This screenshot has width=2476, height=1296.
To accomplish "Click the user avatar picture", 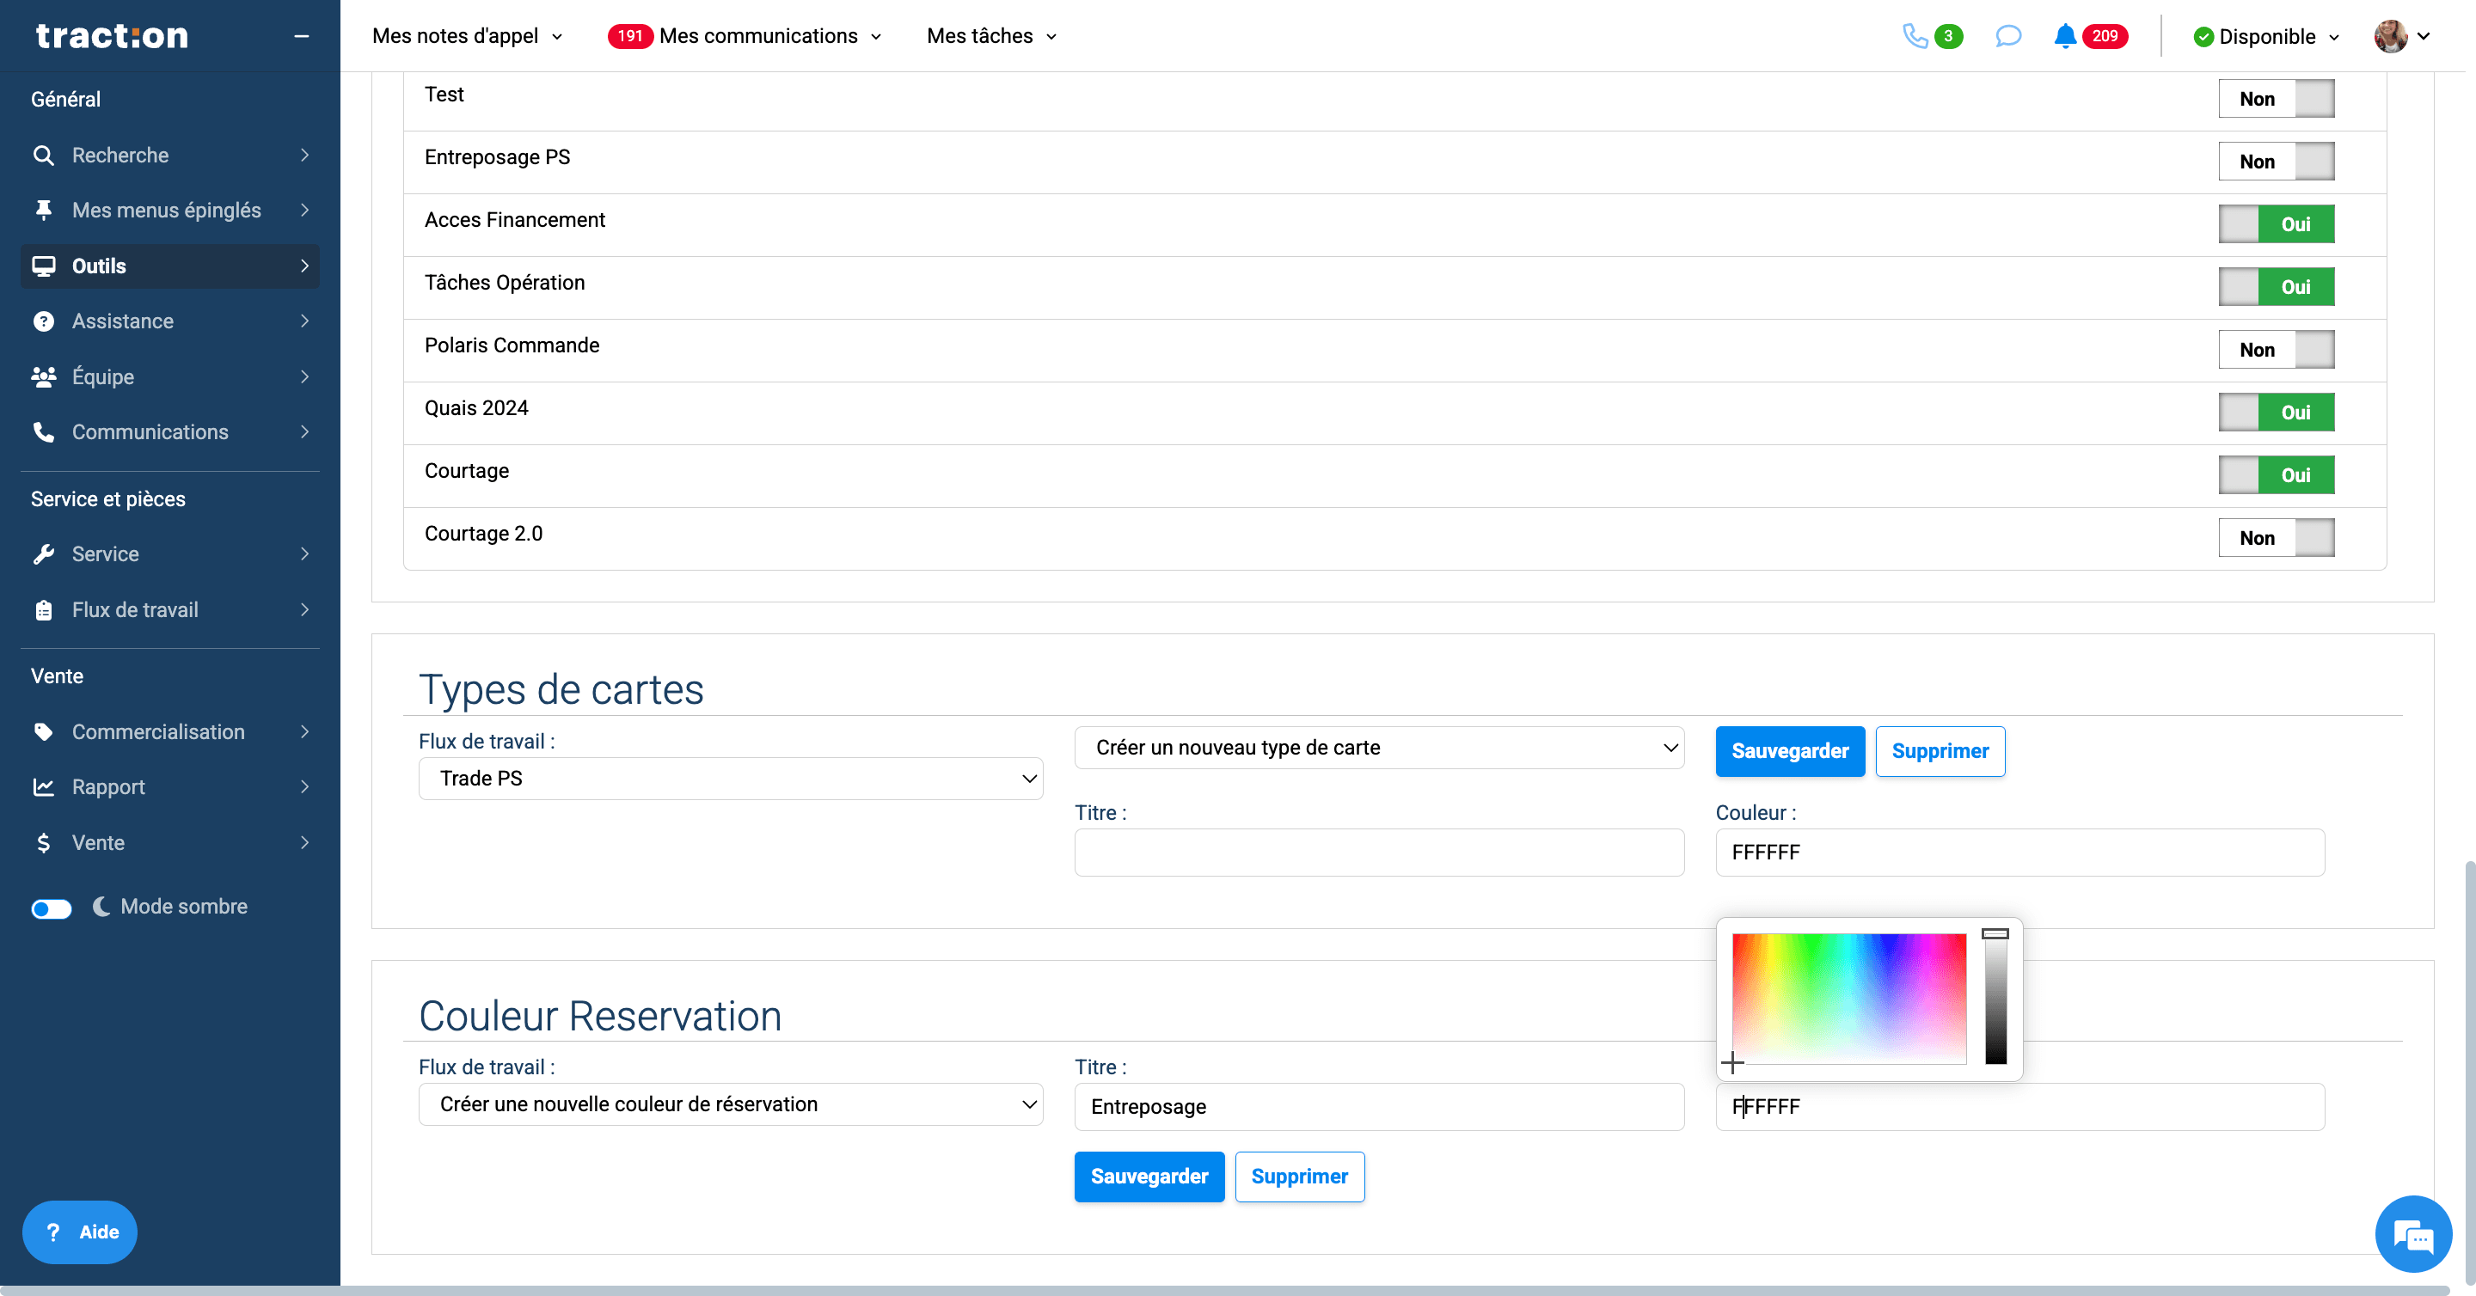I will pos(2389,36).
